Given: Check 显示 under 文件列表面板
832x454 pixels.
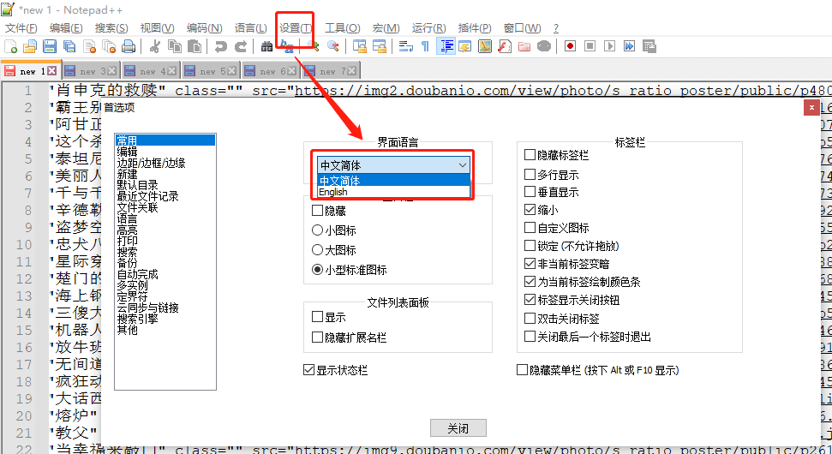Looking at the screenshot, I should click(x=317, y=317).
